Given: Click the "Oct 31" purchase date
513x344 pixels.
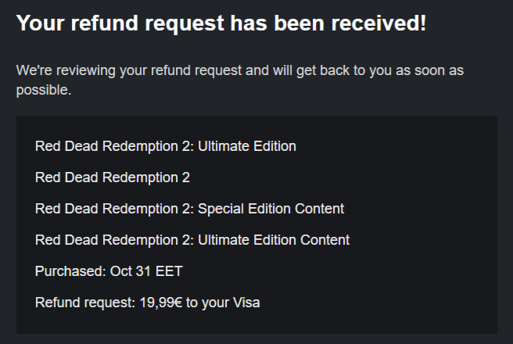Looking at the screenshot, I should click(x=128, y=271).
